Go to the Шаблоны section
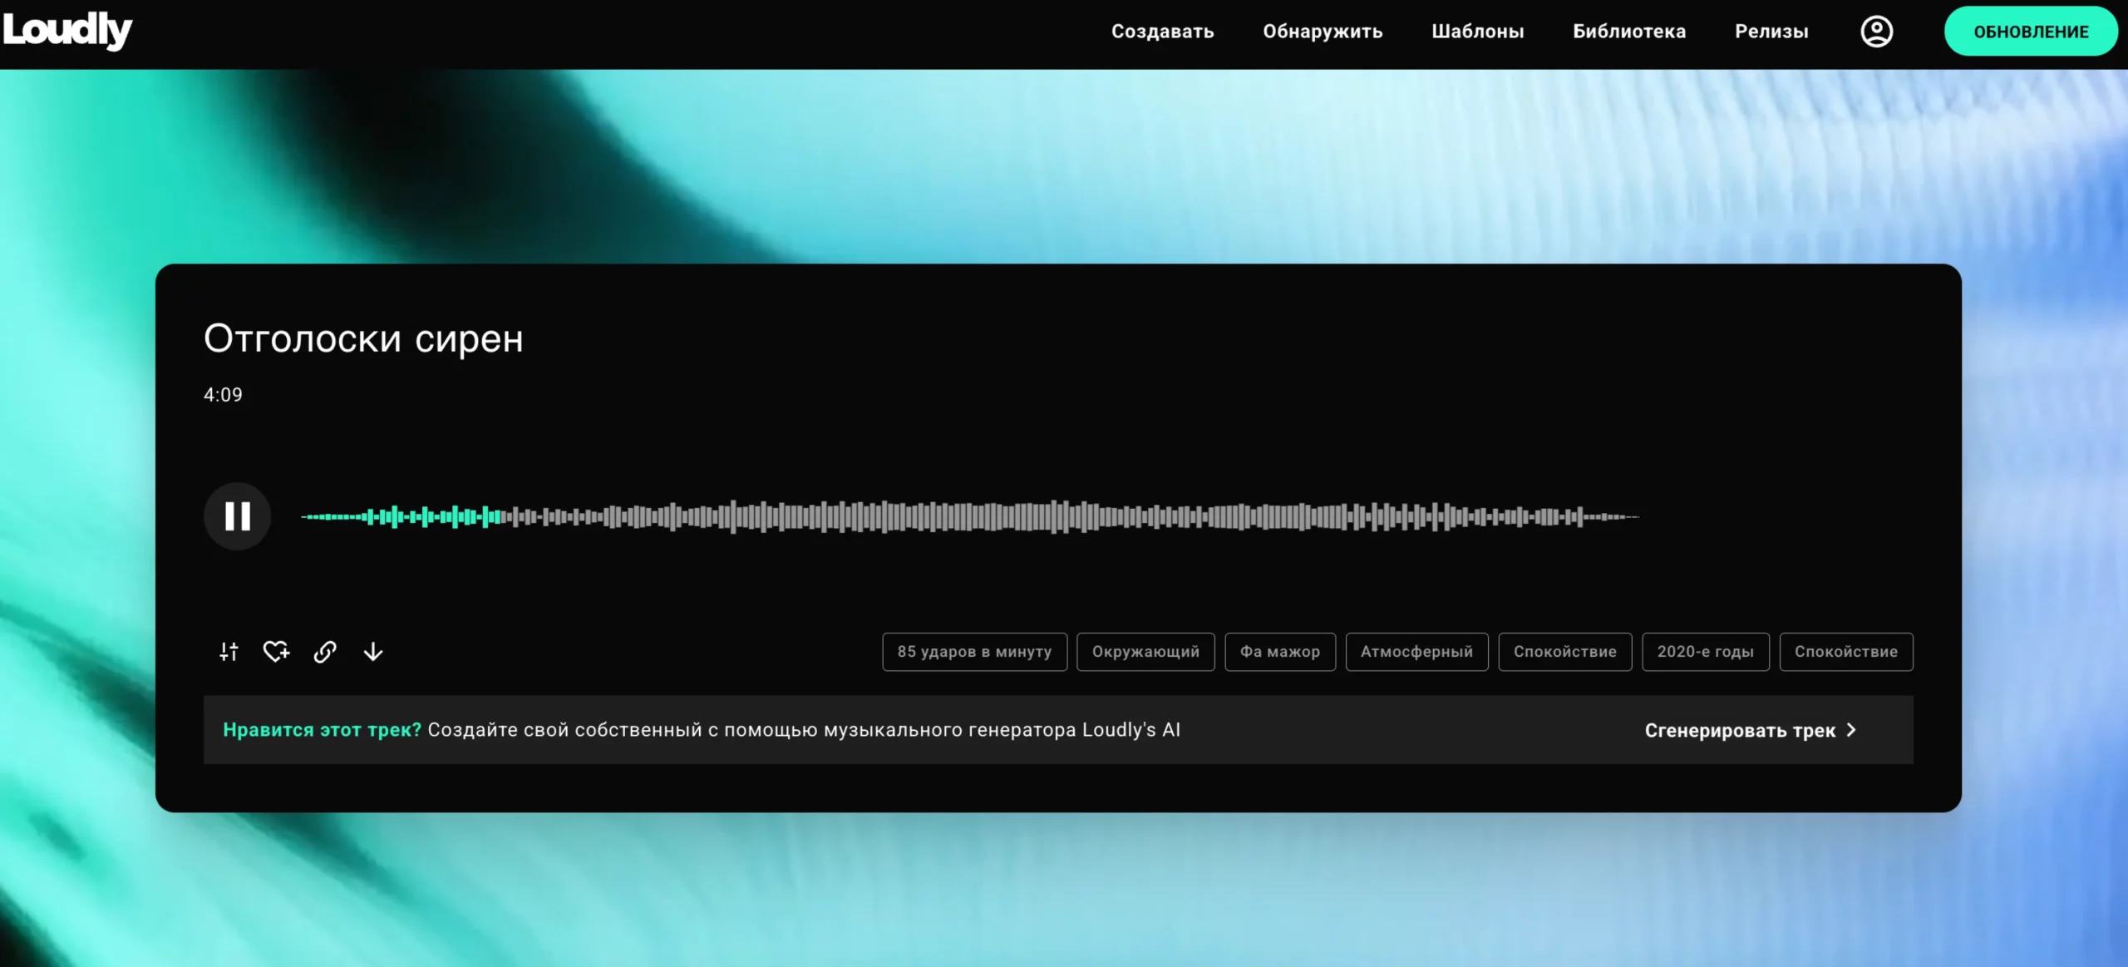This screenshot has width=2128, height=967. point(1477,32)
